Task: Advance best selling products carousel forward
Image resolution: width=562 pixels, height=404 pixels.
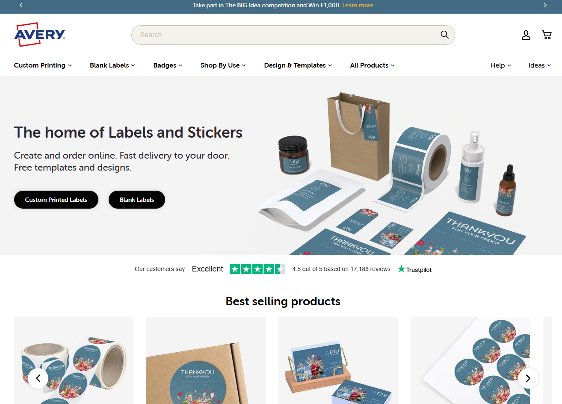Action: tap(528, 378)
